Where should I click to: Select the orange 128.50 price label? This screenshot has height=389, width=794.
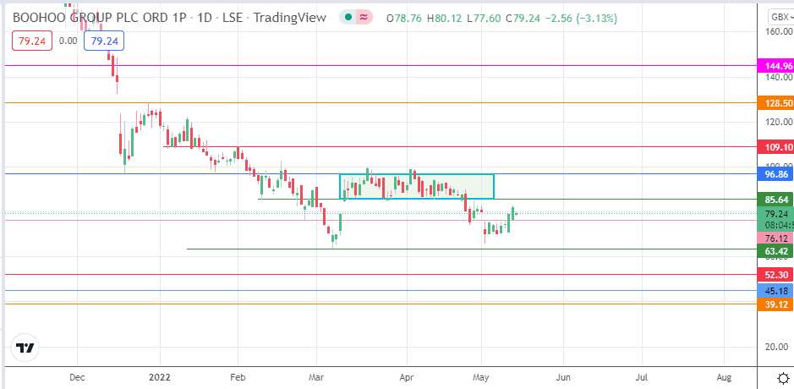pos(775,103)
